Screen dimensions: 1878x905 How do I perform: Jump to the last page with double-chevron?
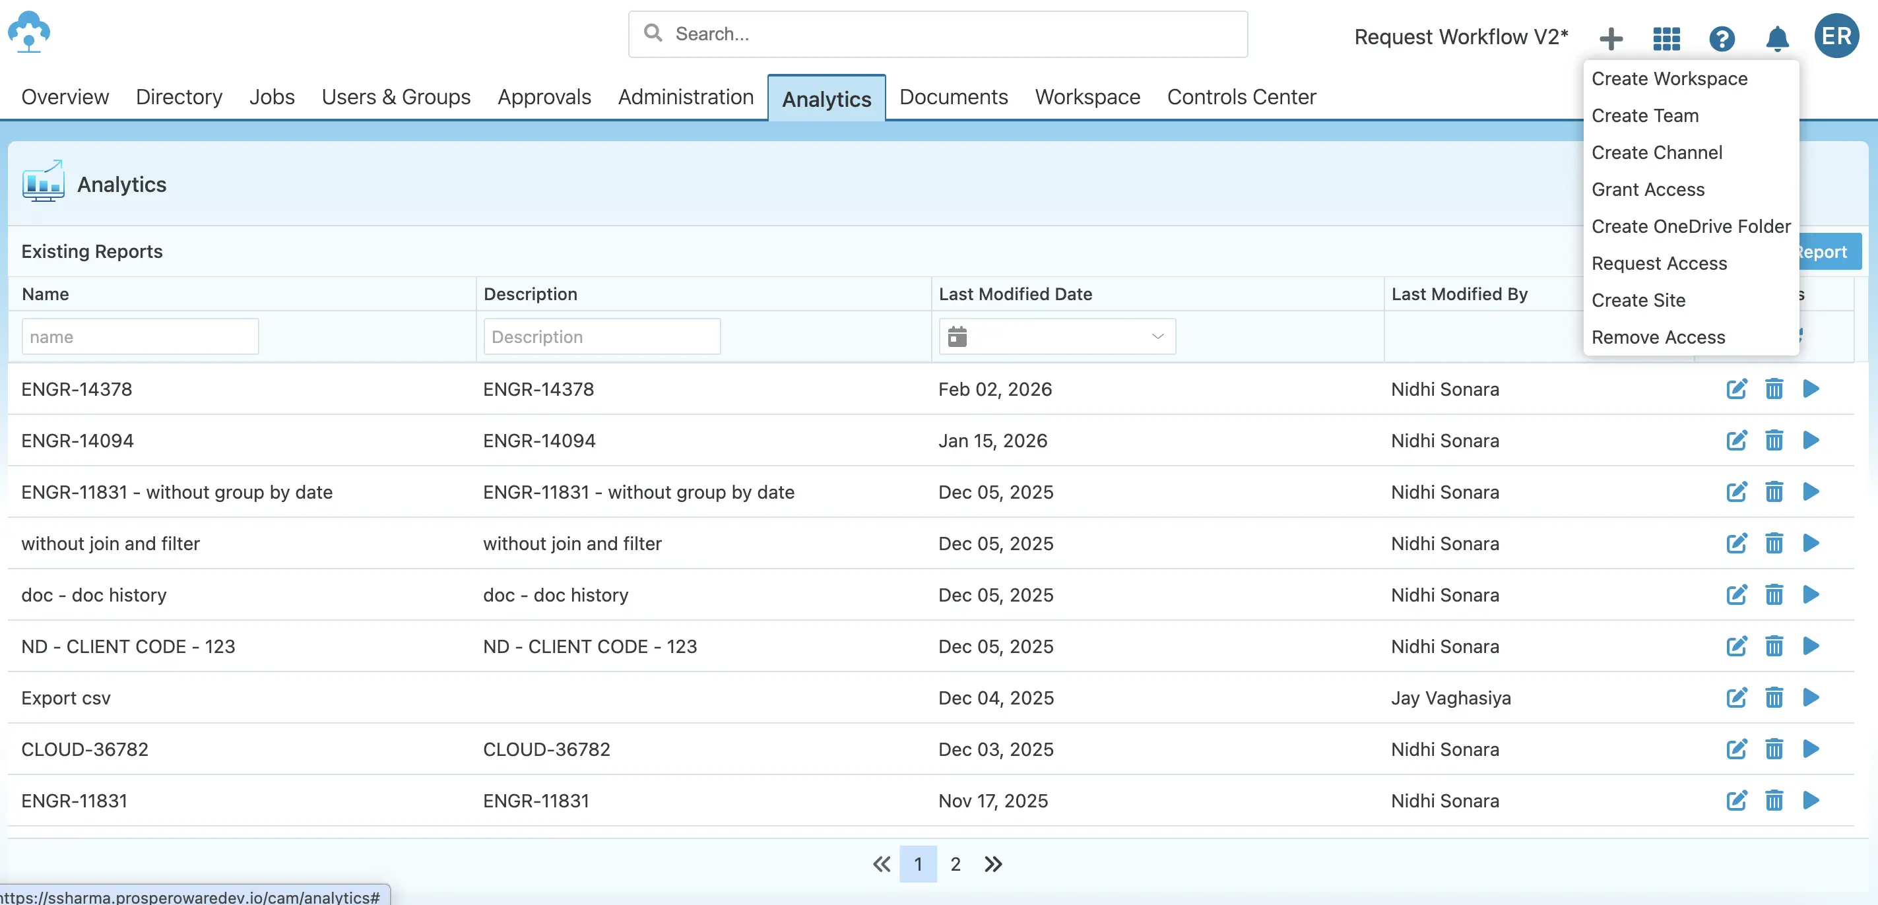(x=992, y=863)
